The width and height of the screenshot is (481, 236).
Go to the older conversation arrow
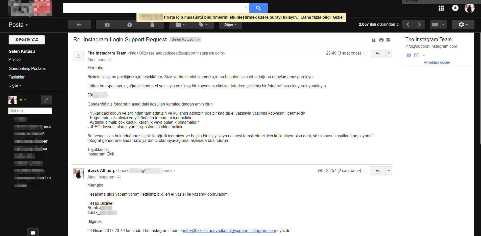coord(419,25)
